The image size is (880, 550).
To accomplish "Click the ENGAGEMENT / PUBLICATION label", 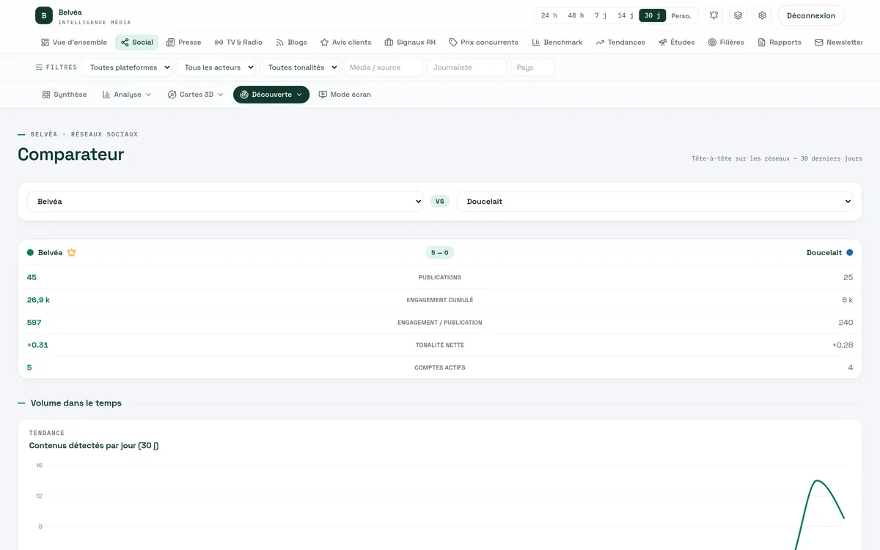I will tap(440, 323).
